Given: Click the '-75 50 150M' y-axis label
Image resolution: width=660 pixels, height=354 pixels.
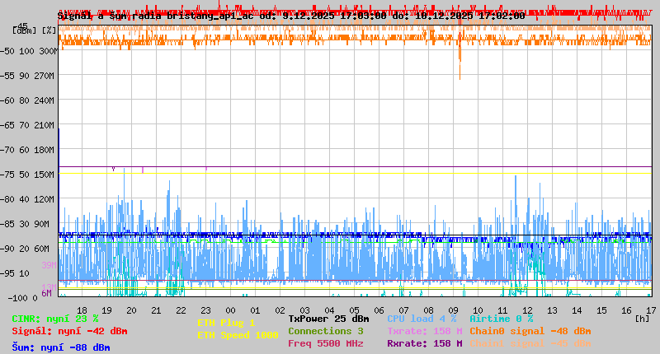Looking at the screenshot, I should pyautogui.click(x=29, y=175).
